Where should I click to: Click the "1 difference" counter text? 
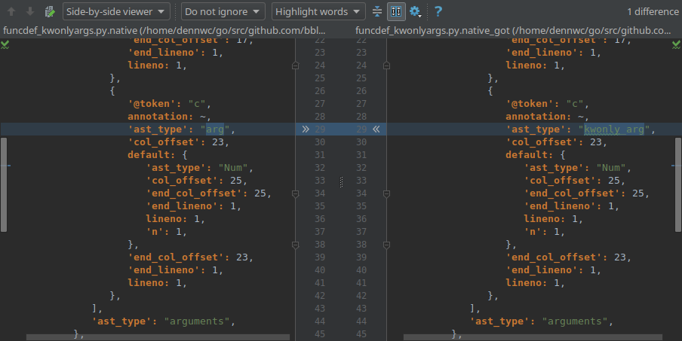coord(653,12)
